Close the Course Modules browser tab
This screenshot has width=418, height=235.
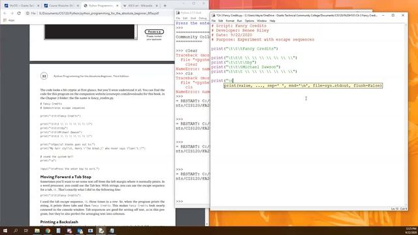78,6
